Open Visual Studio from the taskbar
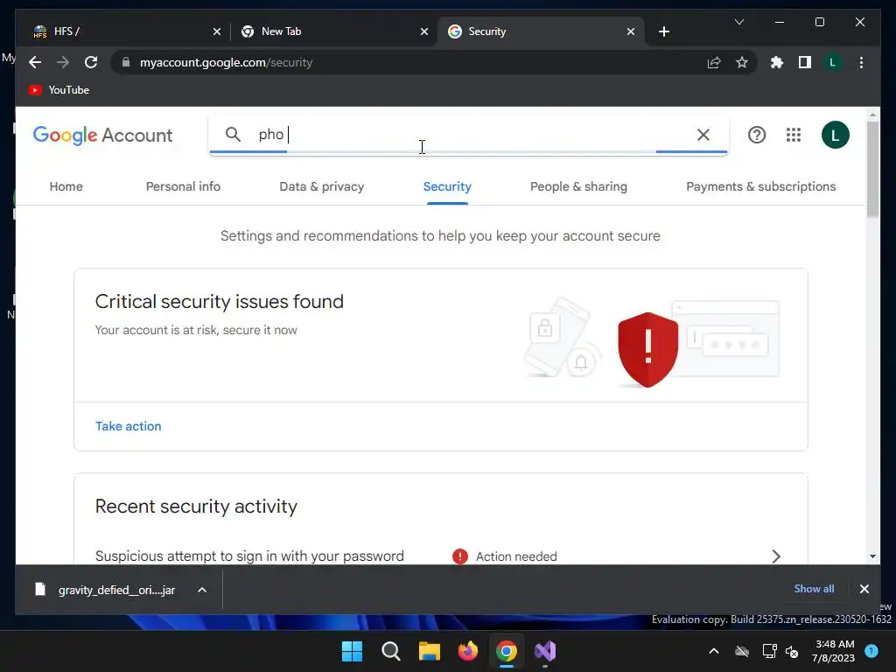The width and height of the screenshot is (896, 672). tap(545, 651)
